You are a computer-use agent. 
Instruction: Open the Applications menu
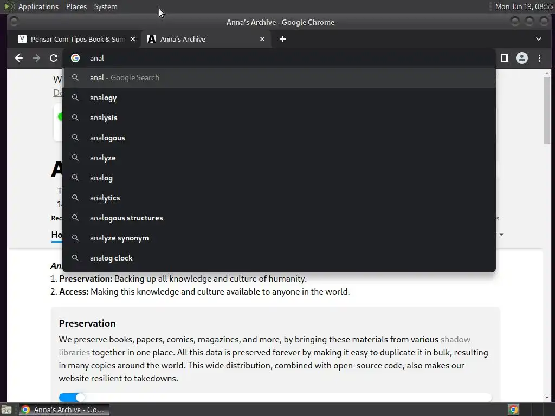pyautogui.click(x=38, y=6)
